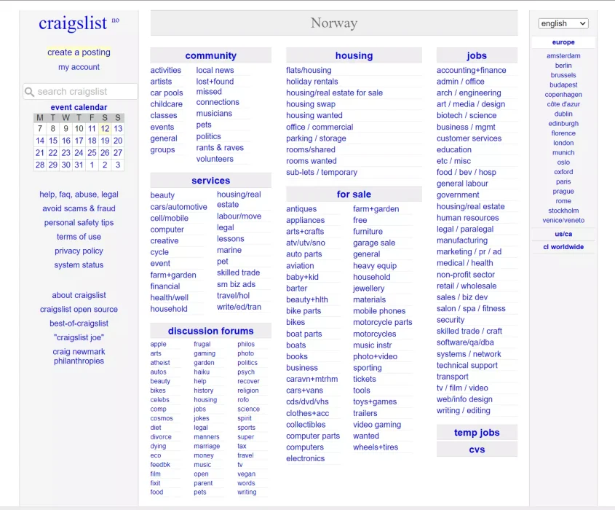Open terms of use link
The width and height of the screenshot is (615, 510).
(79, 237)
